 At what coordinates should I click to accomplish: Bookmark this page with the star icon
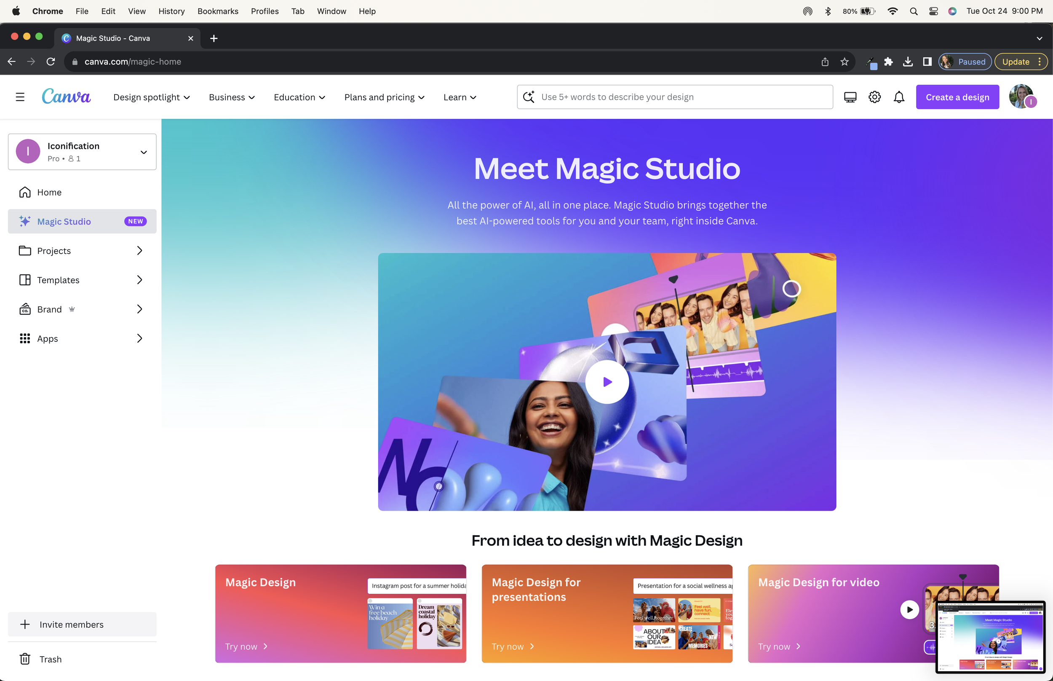(x=845, y=62)
